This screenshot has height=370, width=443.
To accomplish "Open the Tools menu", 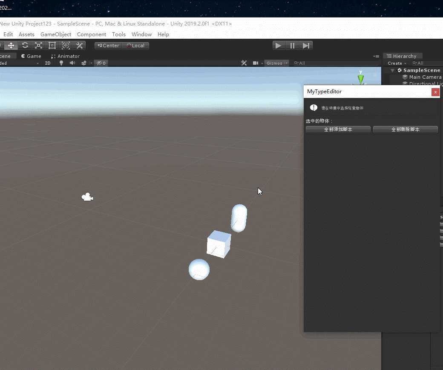I will pyautogui.click(x=119, y=34).
